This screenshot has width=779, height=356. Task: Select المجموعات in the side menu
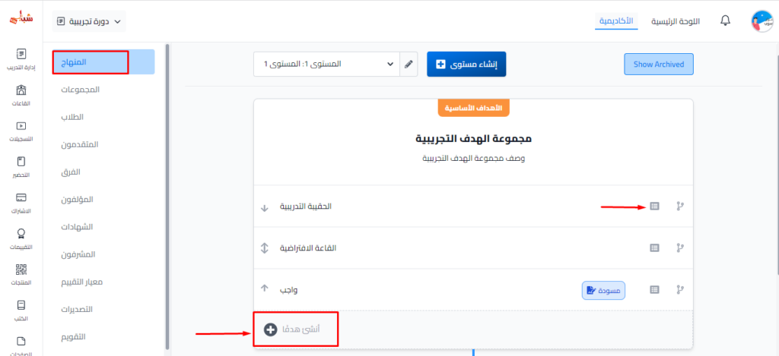tap(80, 90)
